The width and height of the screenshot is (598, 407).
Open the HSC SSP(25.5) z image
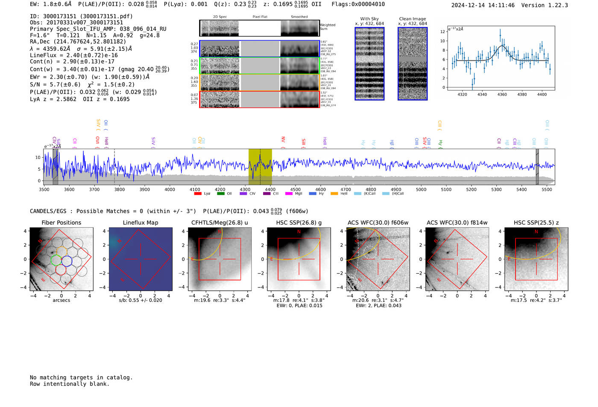[x=536, y=259]
